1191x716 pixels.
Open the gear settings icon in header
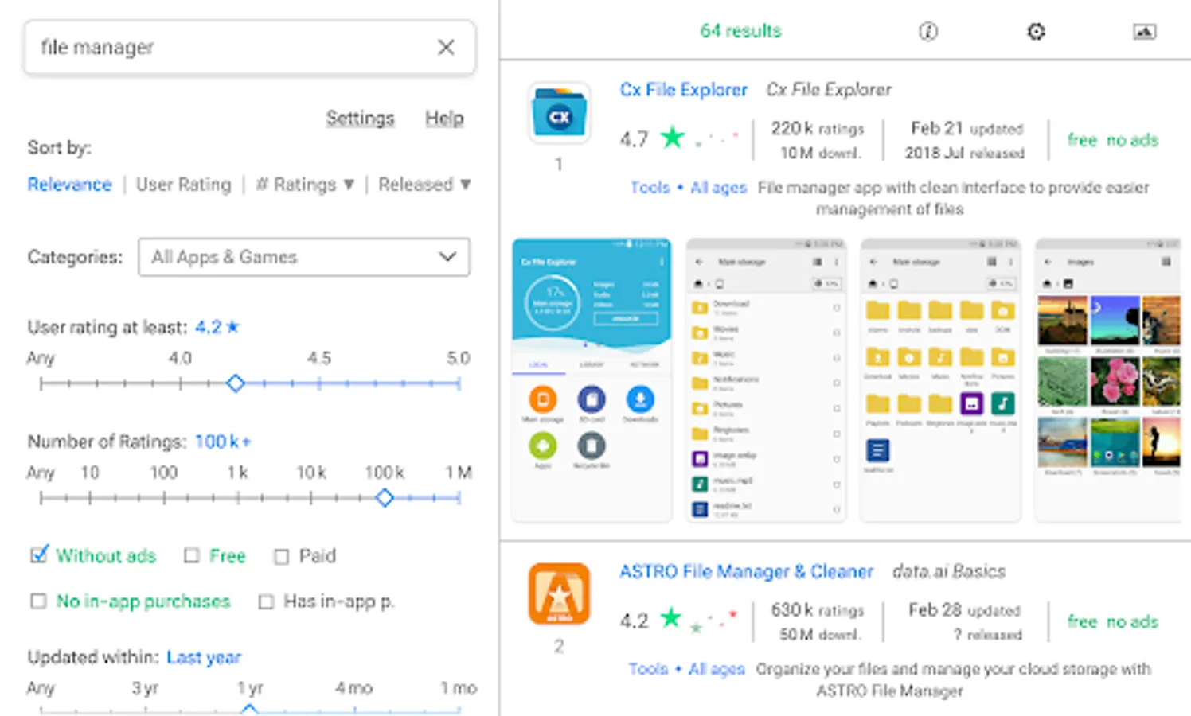[x=1036, y=32]
